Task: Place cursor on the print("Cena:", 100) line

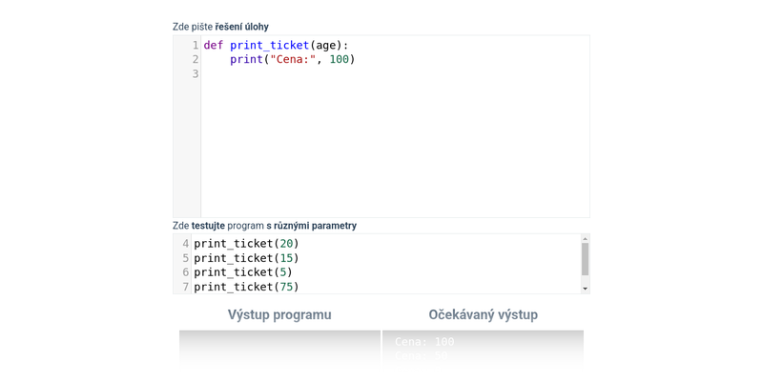Action: 292,59
